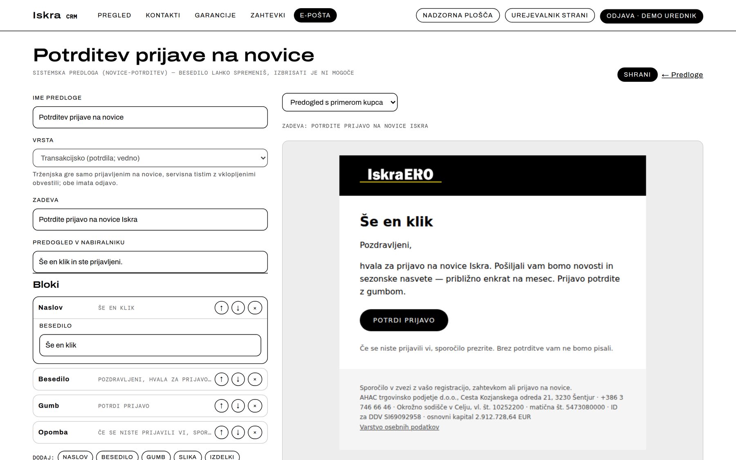Click the Shrani save button
Viewport: 736px width, 460px height.
coord(637,74)
